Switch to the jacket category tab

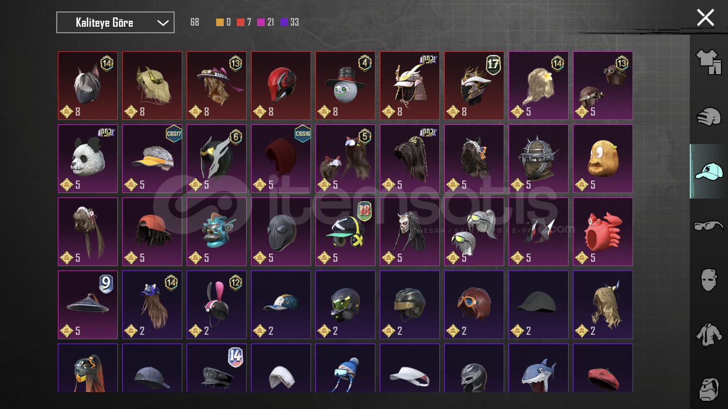click(x=708, y=334)
